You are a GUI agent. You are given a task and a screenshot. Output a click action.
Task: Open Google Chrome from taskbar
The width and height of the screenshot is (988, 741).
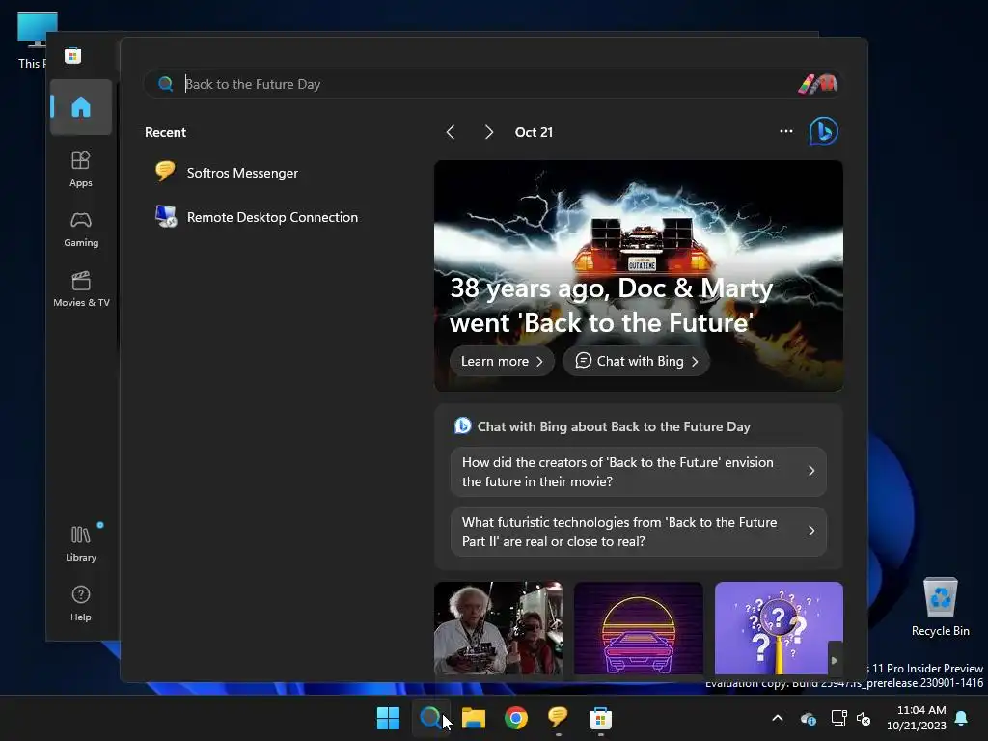516,718
